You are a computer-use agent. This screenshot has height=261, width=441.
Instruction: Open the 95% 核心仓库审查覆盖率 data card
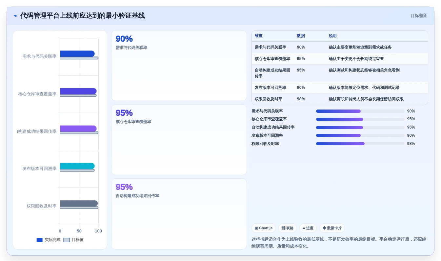tap(179, 140)
